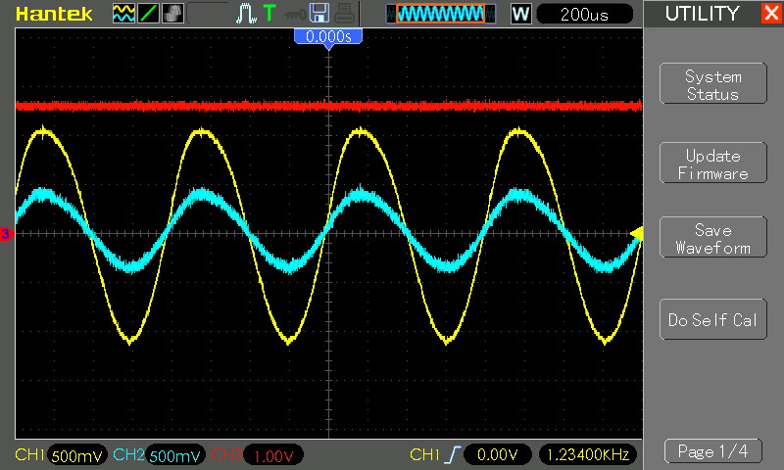Click the 1.23400KHz frequency readout
This screenshot has height=470, width=784.
(x=588, y=455)
